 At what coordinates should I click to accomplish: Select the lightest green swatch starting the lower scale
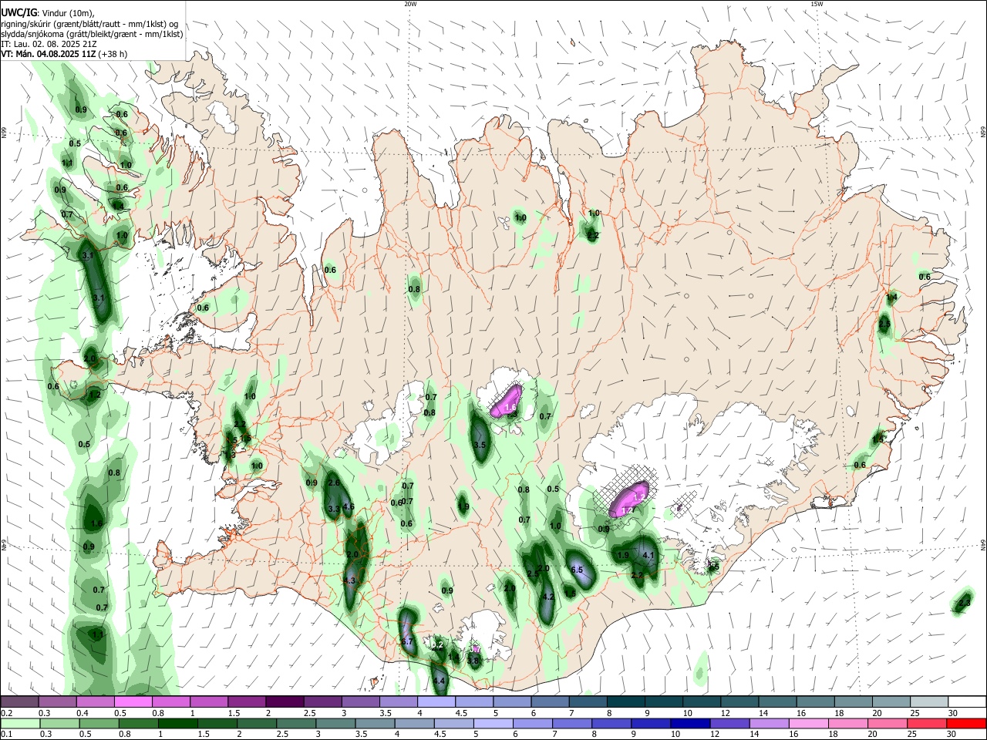tap(20, 723)
